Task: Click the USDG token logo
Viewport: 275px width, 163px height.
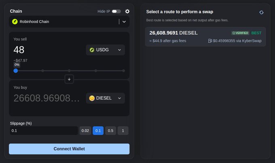Action: click(x=92, y=50)
